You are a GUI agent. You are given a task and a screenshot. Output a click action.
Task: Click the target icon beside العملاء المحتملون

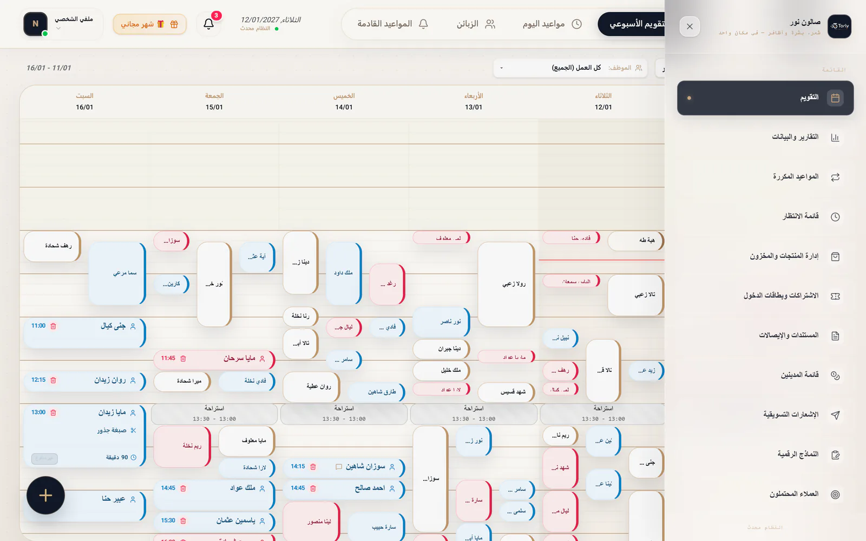[x=835, y=494]
